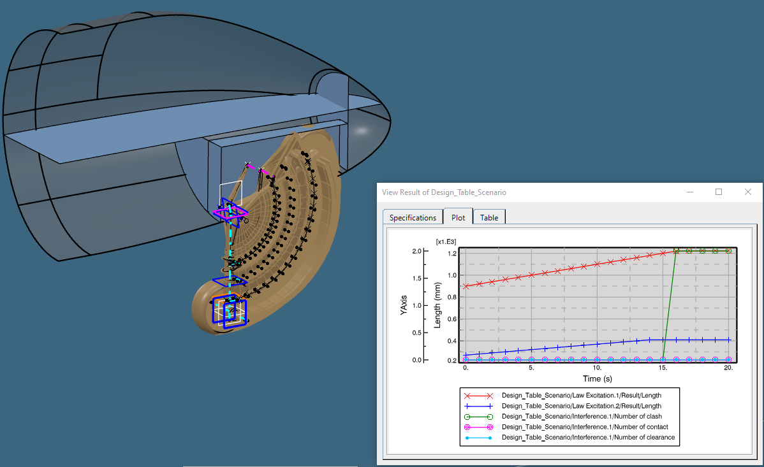This screenshot has height=467, width=764.
Task: Maximize the View Result window
Action: (x=718, y=192)
